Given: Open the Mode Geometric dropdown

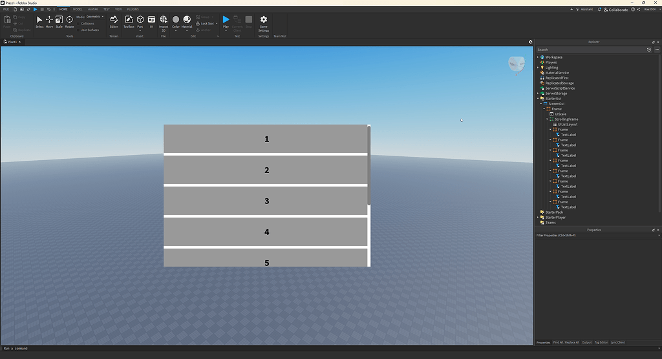Looking at the screenshot, I should coord(95,17).
